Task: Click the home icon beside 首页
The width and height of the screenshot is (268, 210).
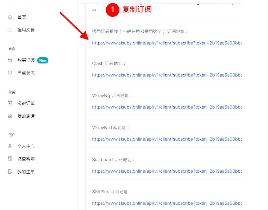Action: coord(10,17)
